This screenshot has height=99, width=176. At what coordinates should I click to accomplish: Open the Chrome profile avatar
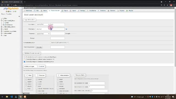(x=171, y=5)
